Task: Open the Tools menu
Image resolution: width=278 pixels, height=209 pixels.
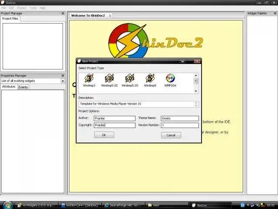Action: 33,8
